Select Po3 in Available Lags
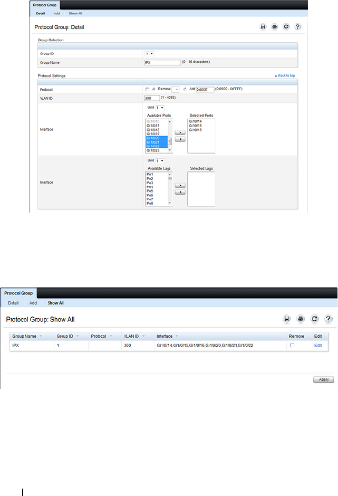The image size is (338, 496). pos(150,183)
